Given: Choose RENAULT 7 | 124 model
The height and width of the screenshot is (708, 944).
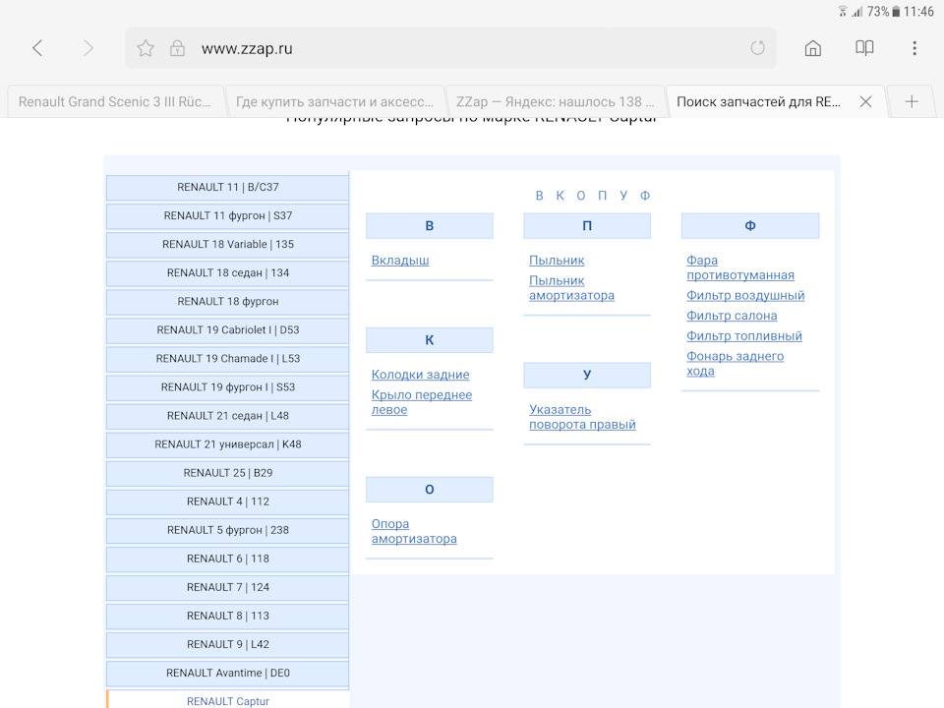Looking at the screenshot, I should (227, 588).
